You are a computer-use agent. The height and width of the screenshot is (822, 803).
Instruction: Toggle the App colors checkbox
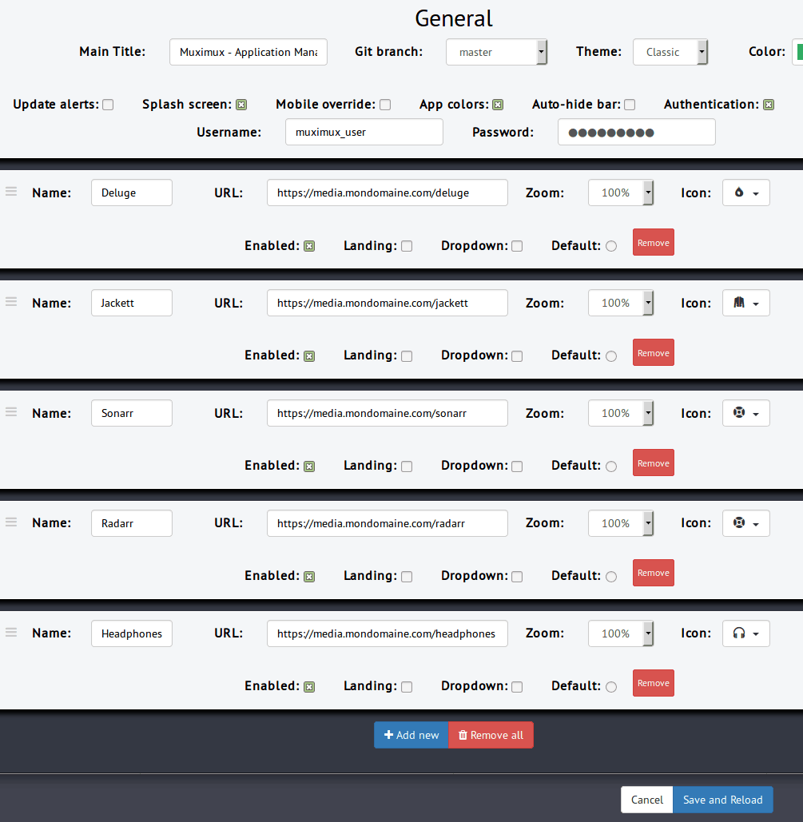498,105
